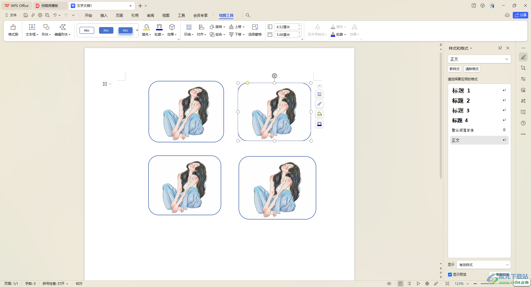Image resolution: width=531 pixels, height=287 pixels.
Task: Click the selection arrow icon in right sidebar
Action: click(x=523, y=68)
